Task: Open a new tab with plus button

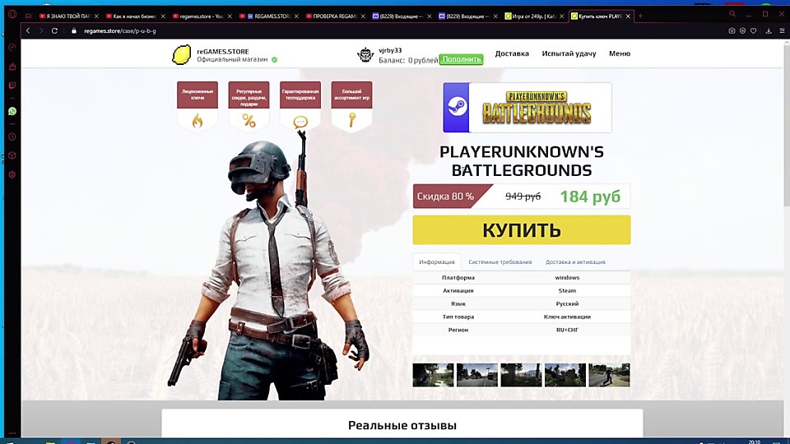Action: (x=640, y=16)
